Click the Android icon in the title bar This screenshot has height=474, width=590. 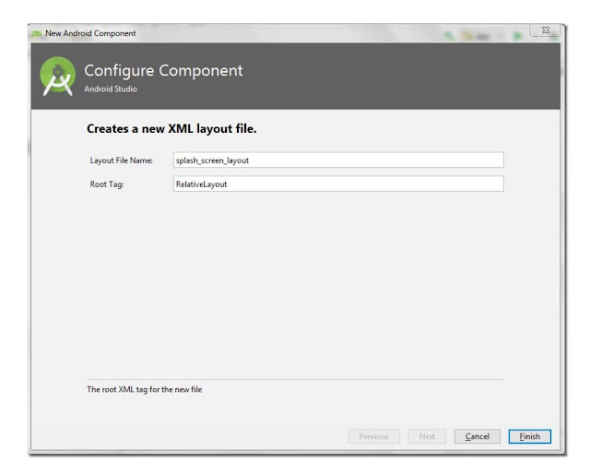(x=37, y=33)
